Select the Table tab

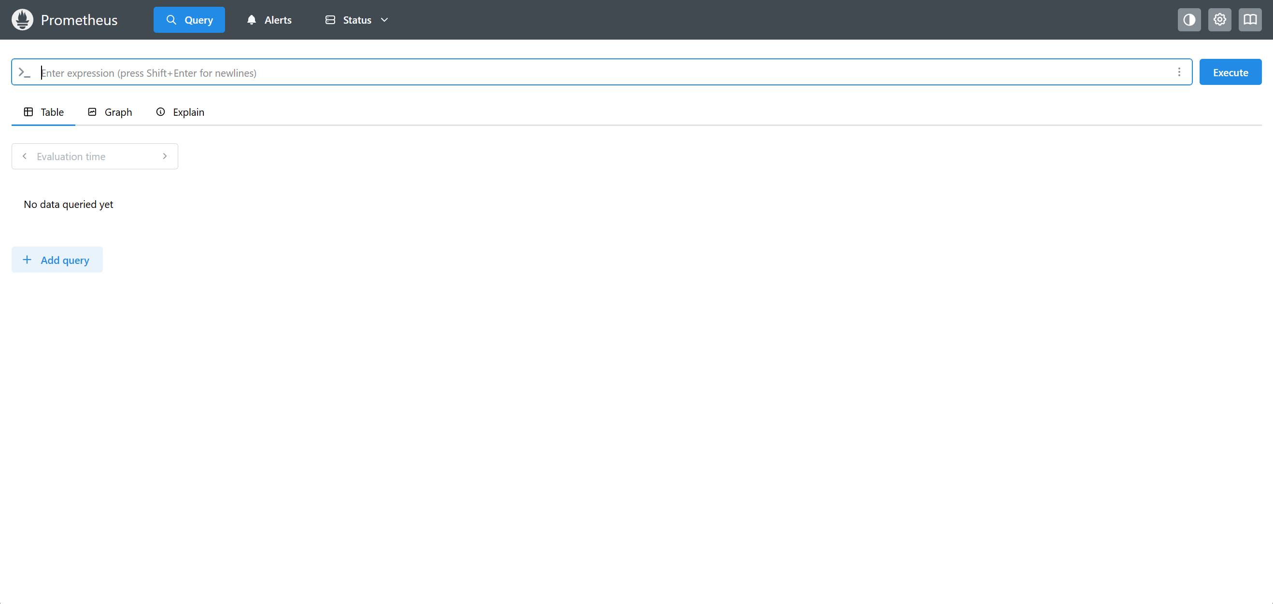pos(44,112)
